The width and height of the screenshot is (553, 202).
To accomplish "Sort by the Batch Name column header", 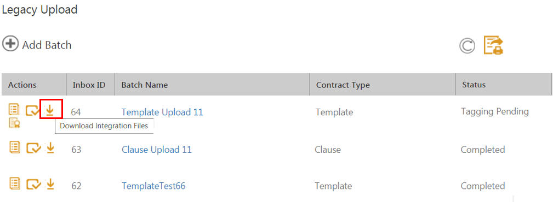I will coord(145,85).
